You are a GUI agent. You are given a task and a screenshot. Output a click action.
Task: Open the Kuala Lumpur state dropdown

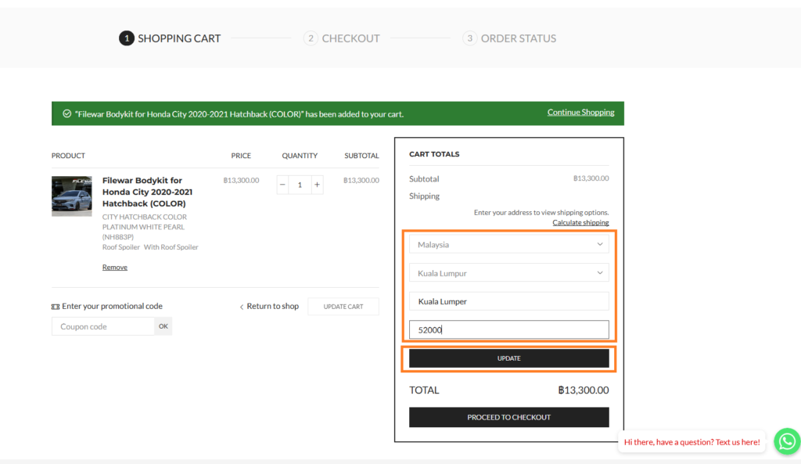(508, 273)
